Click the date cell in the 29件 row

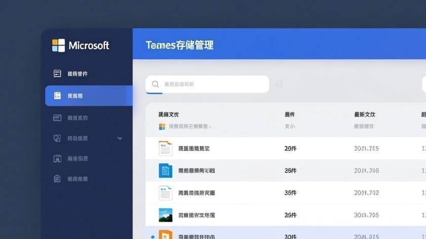(x=366, y=215)
